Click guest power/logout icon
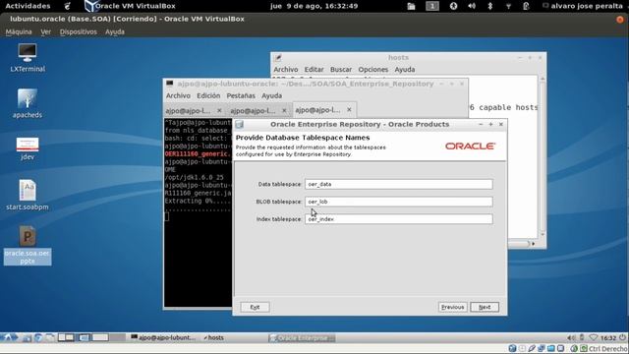 tap(622, 338)
